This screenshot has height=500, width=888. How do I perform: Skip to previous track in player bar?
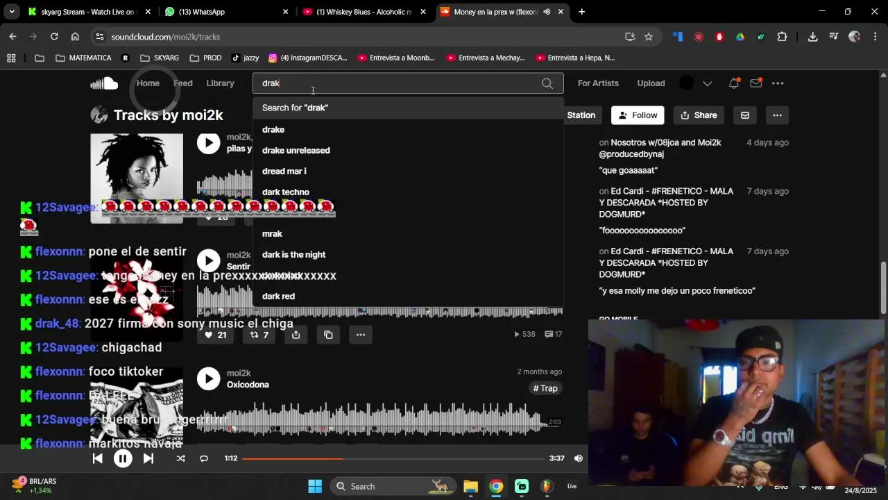coord(98,458)
